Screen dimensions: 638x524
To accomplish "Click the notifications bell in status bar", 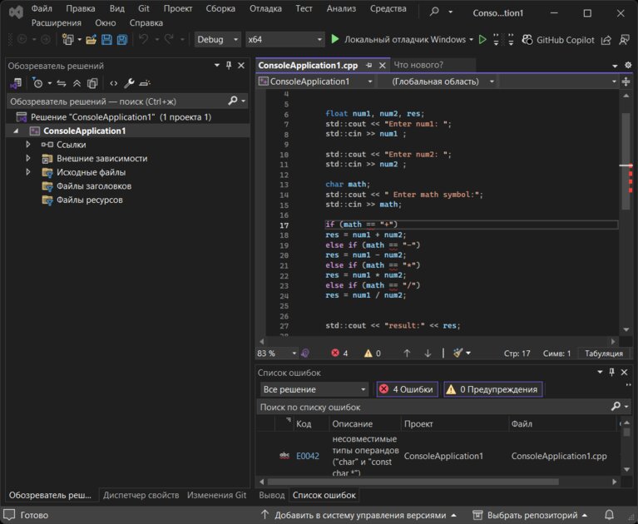I will (x=609, y=515).
